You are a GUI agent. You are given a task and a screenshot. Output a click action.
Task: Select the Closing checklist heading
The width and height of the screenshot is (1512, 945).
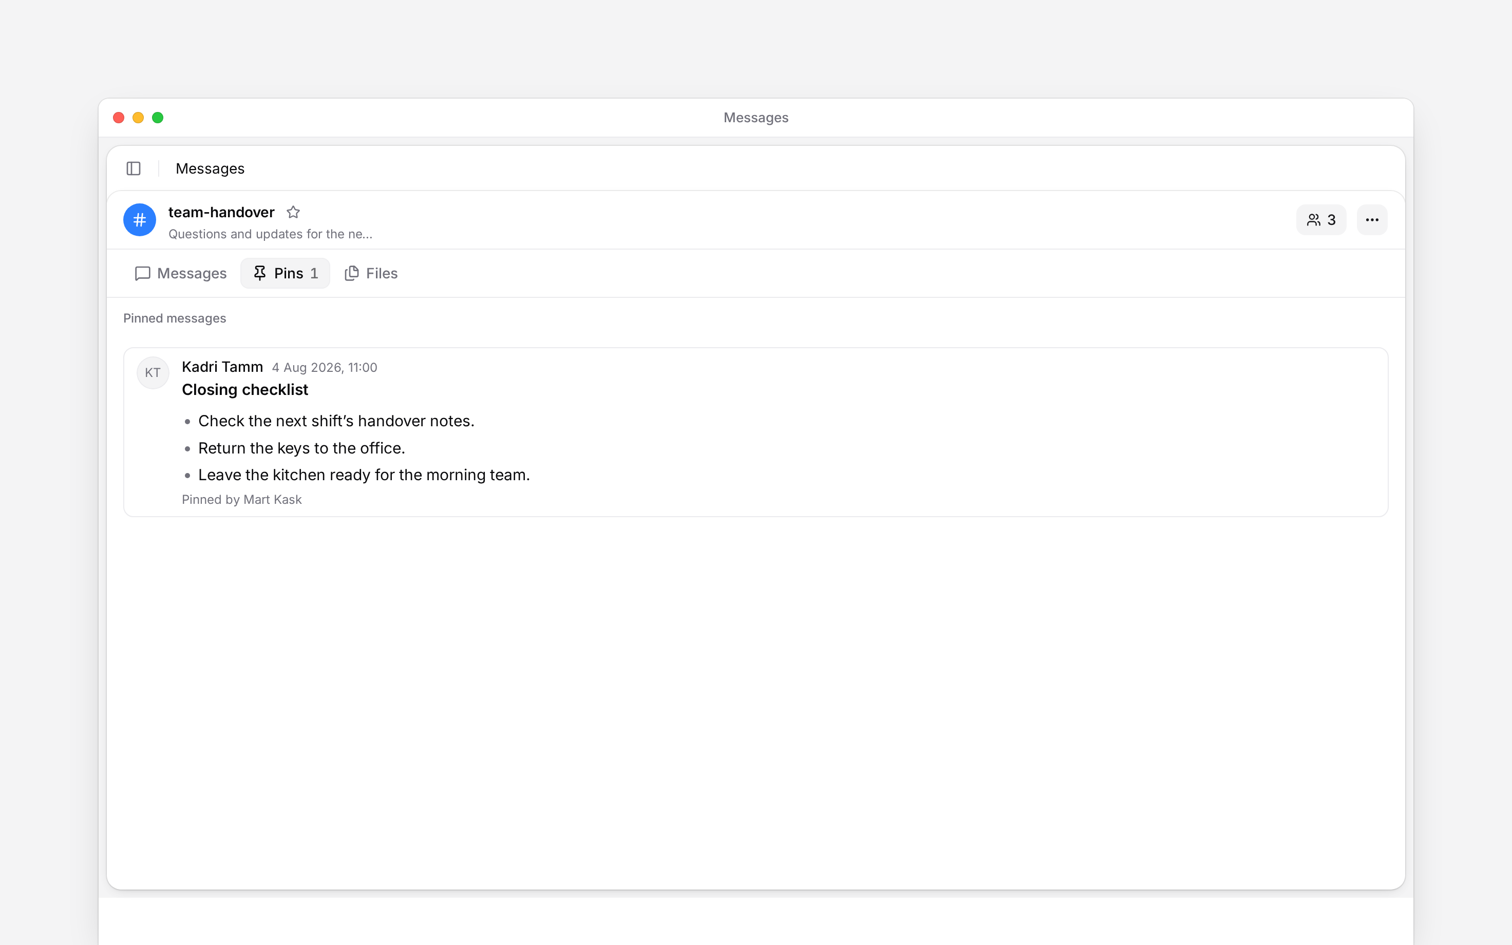pos(245,390)
